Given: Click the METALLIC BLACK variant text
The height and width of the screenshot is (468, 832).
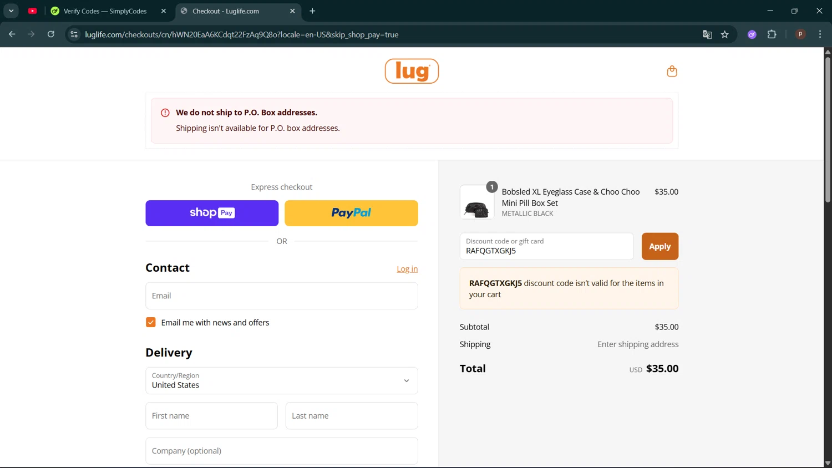Looking at the screenshot, I should [527, 213].
